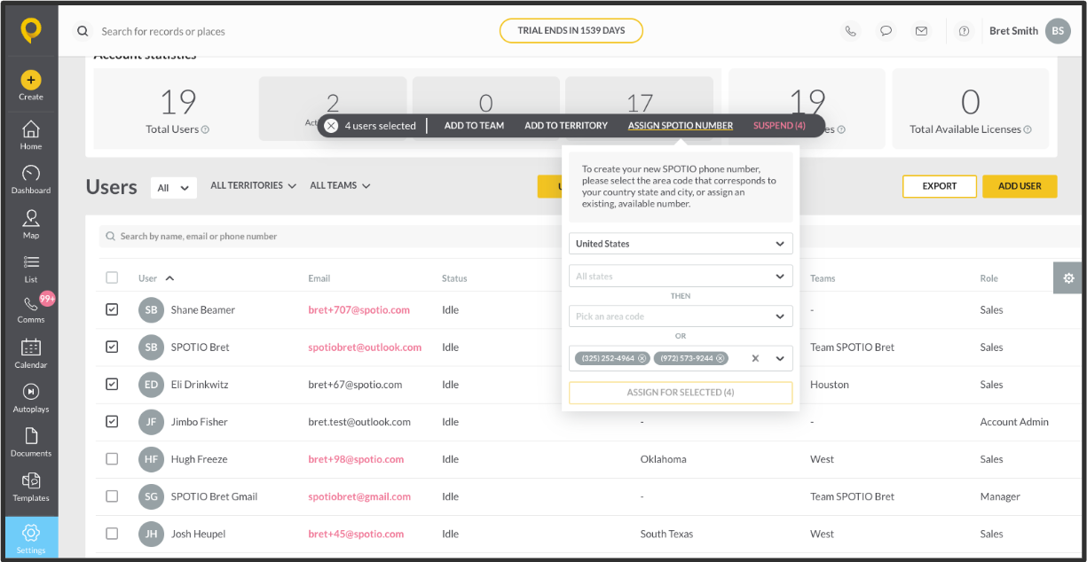Open Documents in the sidebar
This screenshot has height=562, width=1087.
[31, 442]
